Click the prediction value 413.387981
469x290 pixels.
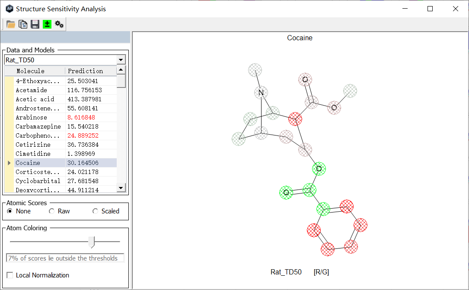(85, 99)
